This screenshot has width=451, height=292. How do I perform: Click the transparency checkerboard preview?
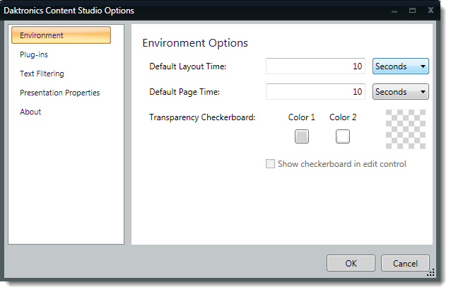click(x=406, y=129)
